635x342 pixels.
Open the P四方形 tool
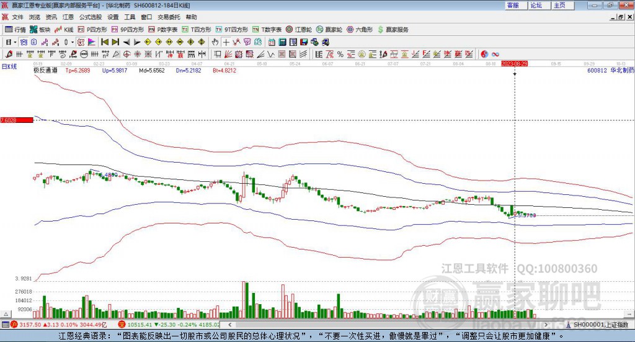(x=92, y=30)
